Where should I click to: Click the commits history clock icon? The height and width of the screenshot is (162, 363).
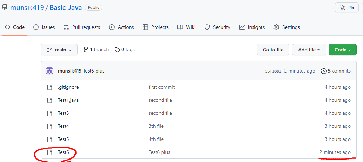click(324, 71)
